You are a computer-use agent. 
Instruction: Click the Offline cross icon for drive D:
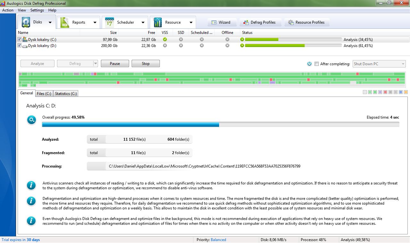(x=227, y=45)
